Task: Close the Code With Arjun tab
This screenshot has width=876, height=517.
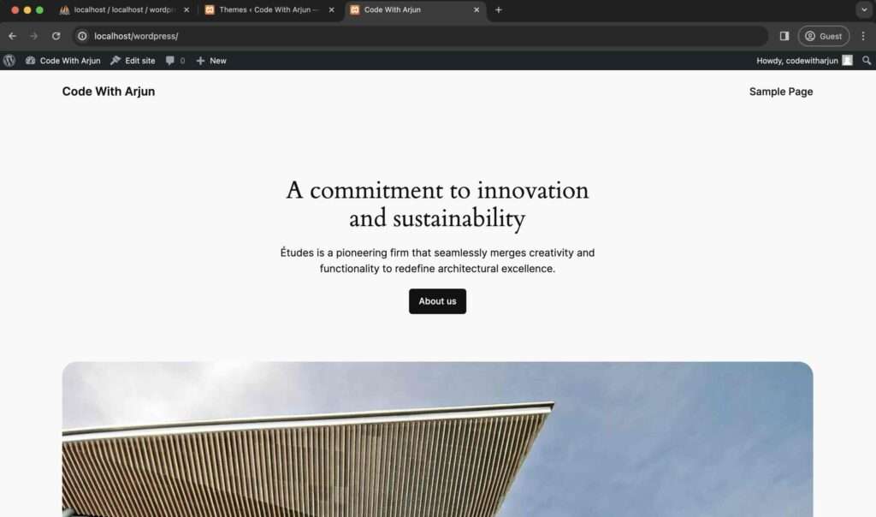Action: pos(476,9)
